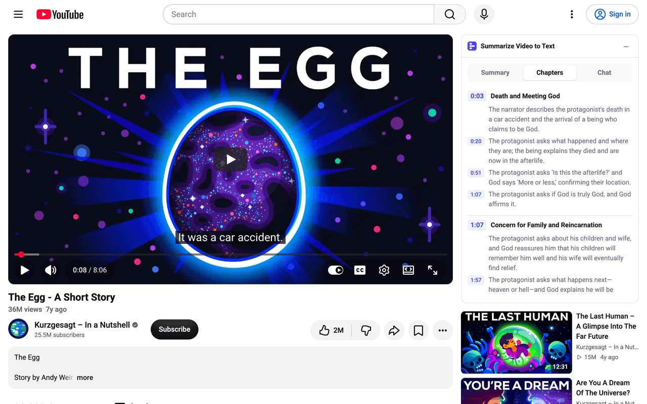This screenshot has width=647, height=404.
Task: Enter full screen mode
Action: tap(433, 270)
